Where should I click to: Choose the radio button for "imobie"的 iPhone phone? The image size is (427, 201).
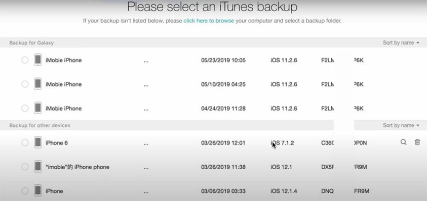(25, 167)
